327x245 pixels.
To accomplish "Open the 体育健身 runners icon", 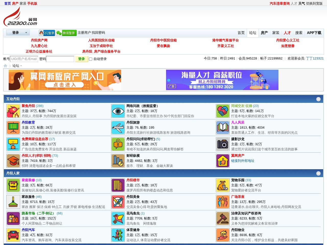I will [118, 235].
